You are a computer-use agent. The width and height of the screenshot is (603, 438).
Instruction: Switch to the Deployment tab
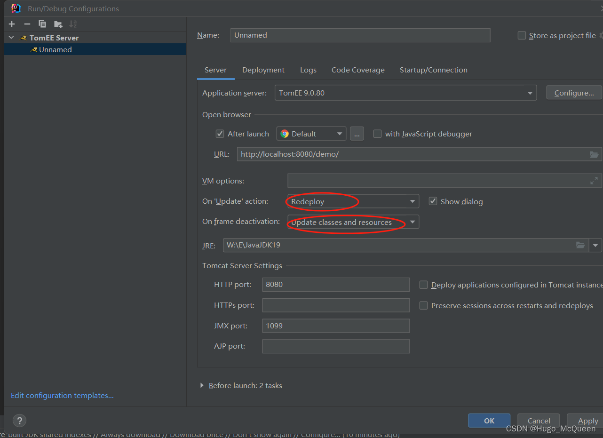[263, 70]
